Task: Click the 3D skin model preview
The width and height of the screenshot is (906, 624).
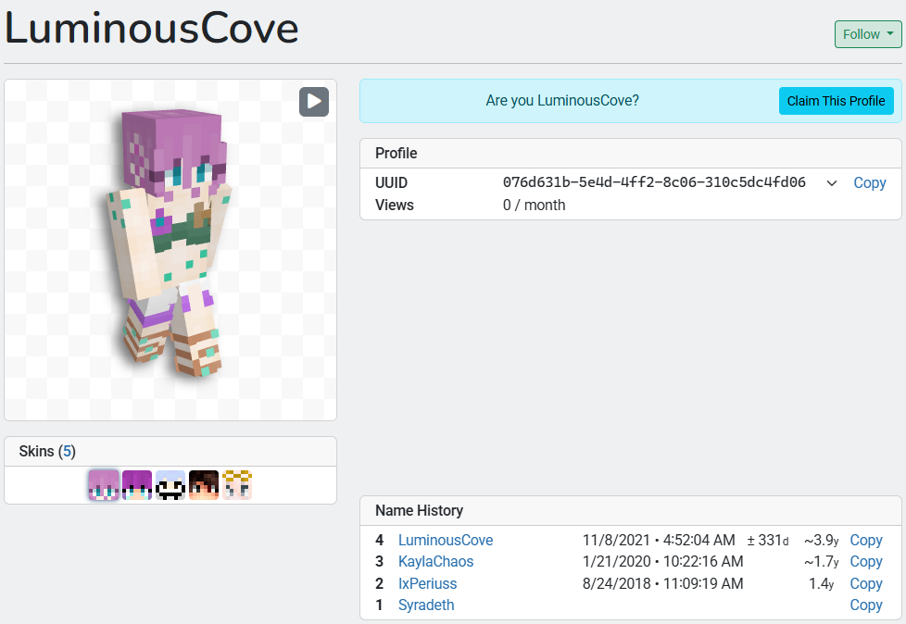Action: [x=170, y=243]
